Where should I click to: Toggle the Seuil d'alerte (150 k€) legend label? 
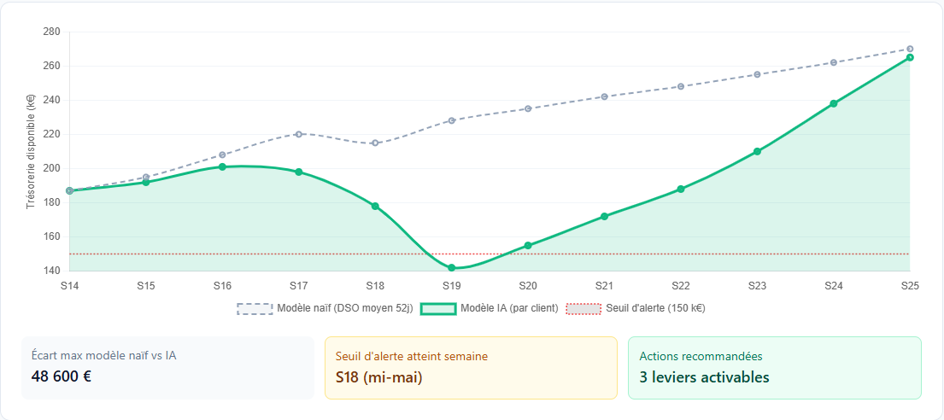pos(655,308)
